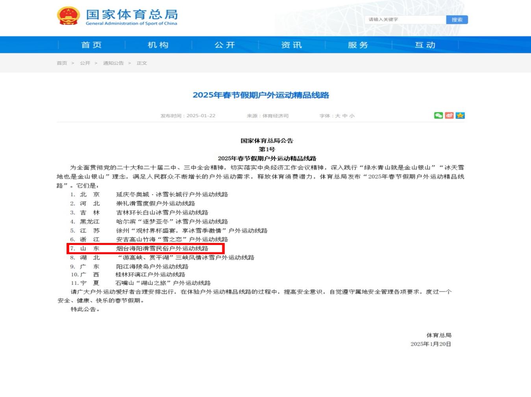Open the 资讯 navigation tab
Viewport: 531px width, 397px height.
(292, 45)
